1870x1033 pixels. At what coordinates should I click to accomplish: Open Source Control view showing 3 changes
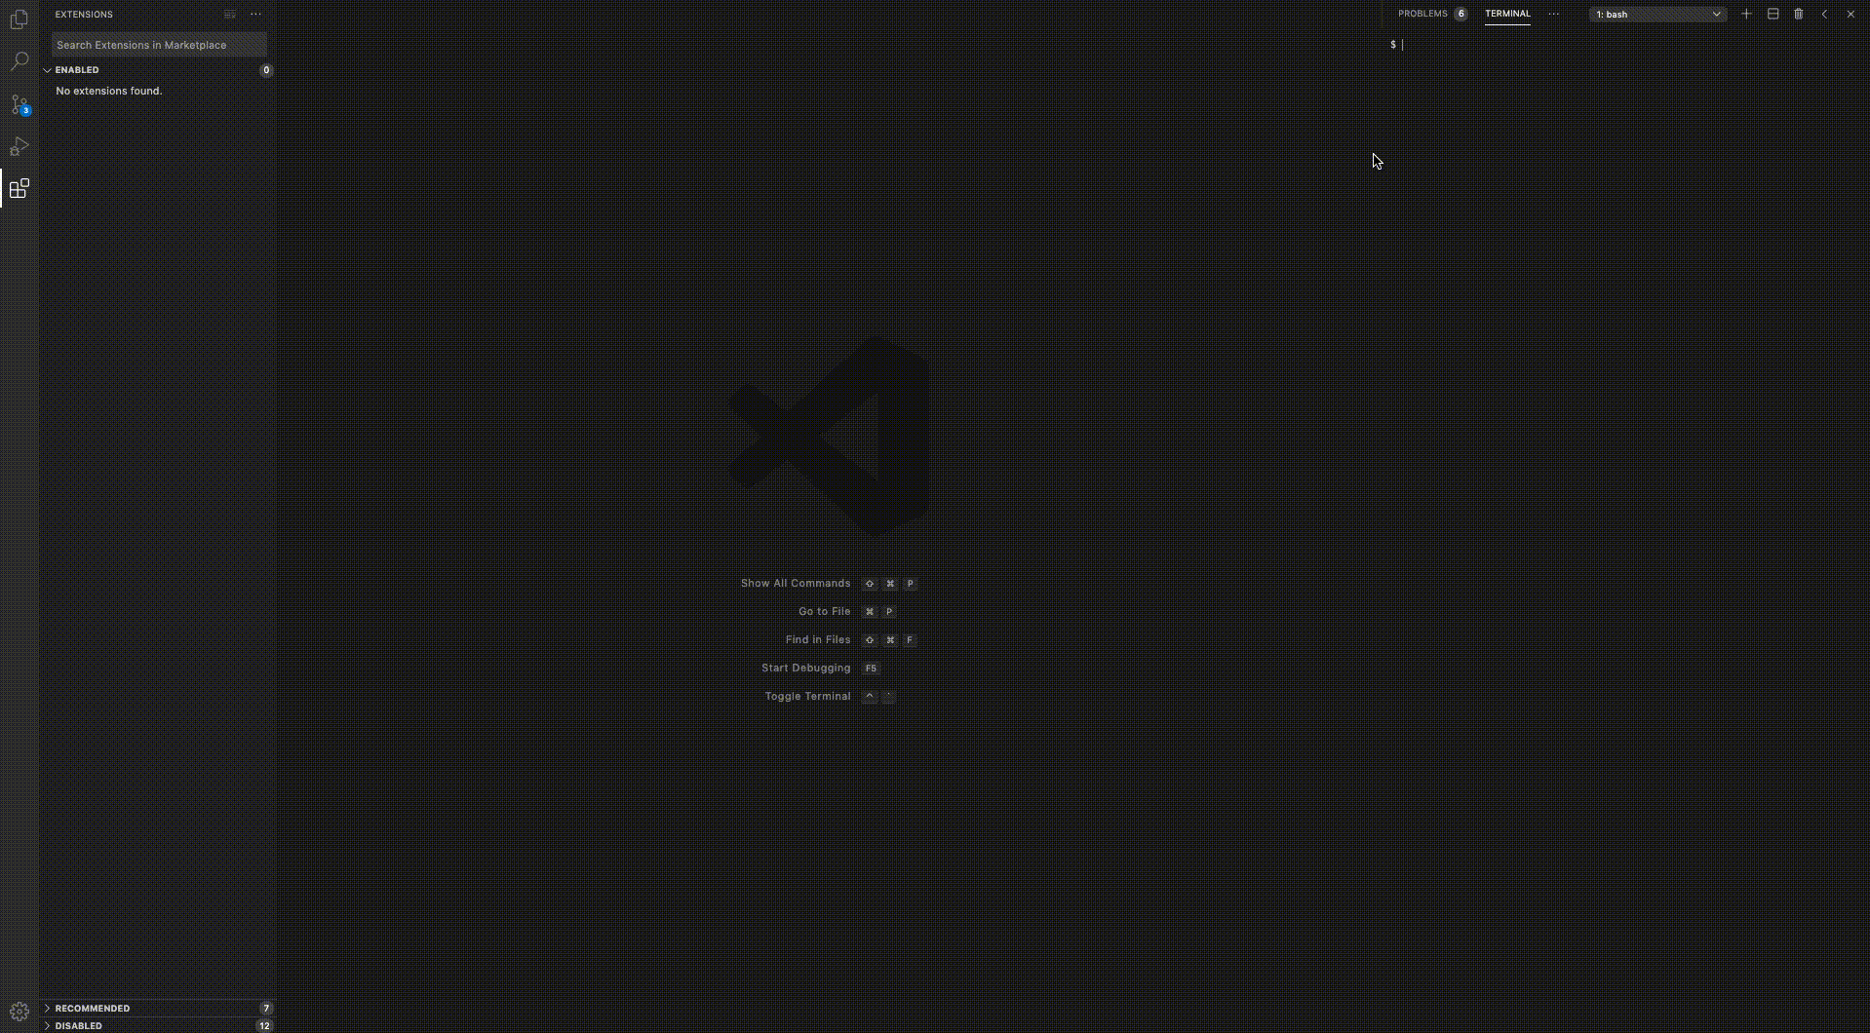(19, 104)
